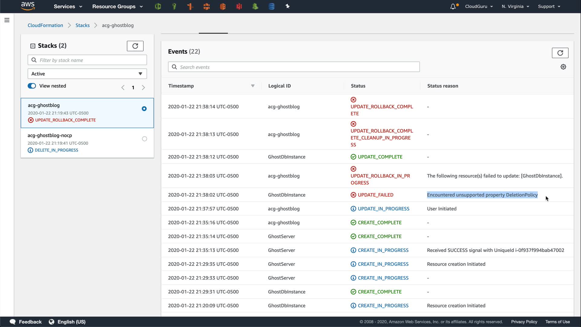This screenshot has width=581, height=327.
Task: Click the pushpin icon in the AWS navbar
Action: (287, 6)
